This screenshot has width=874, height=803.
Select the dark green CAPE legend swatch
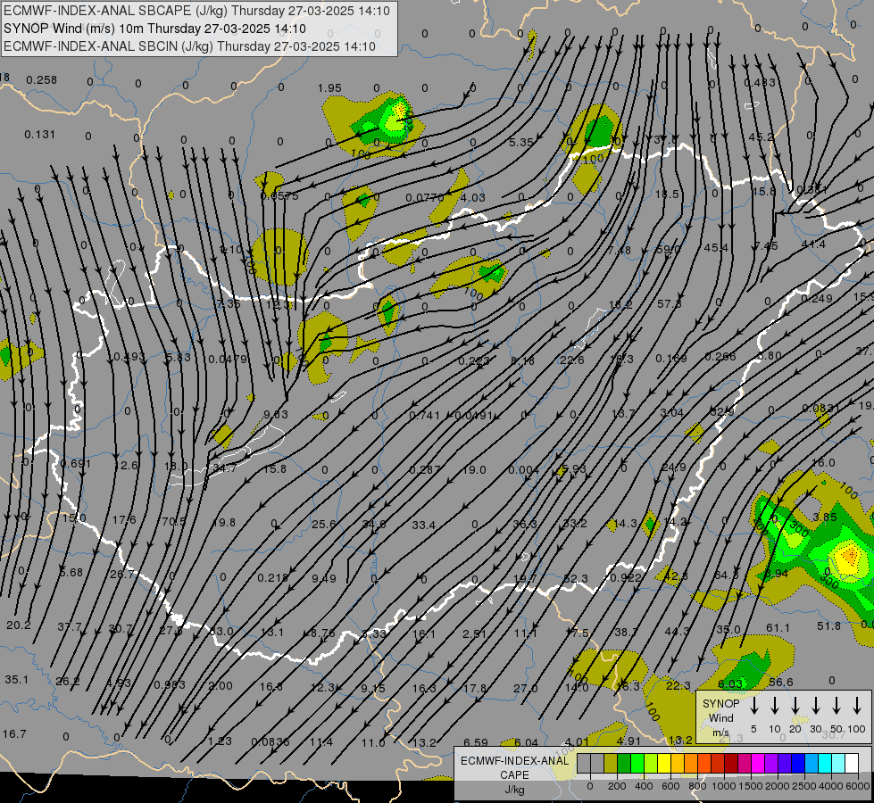point(624,764)
